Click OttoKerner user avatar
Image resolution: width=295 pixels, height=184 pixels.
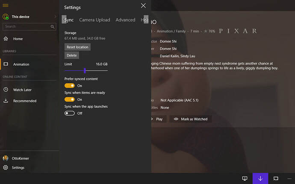click(6, 158)
